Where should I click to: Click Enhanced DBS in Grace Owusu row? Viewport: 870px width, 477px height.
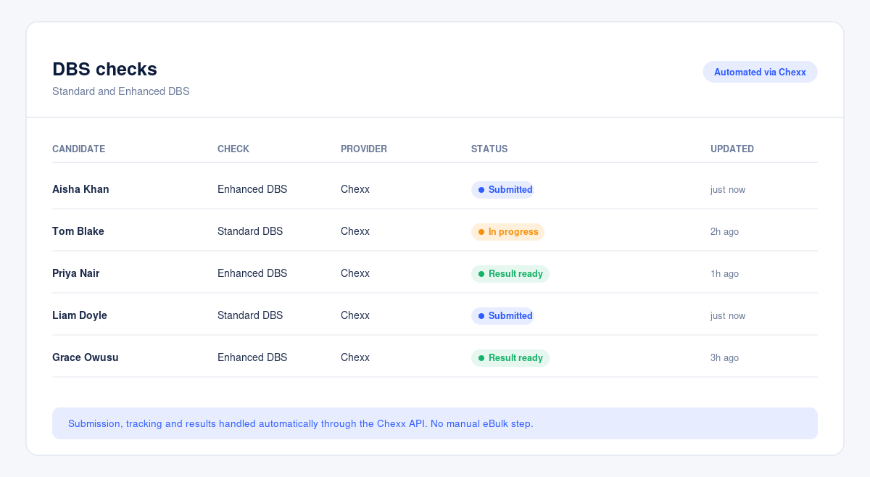point(252,357)
